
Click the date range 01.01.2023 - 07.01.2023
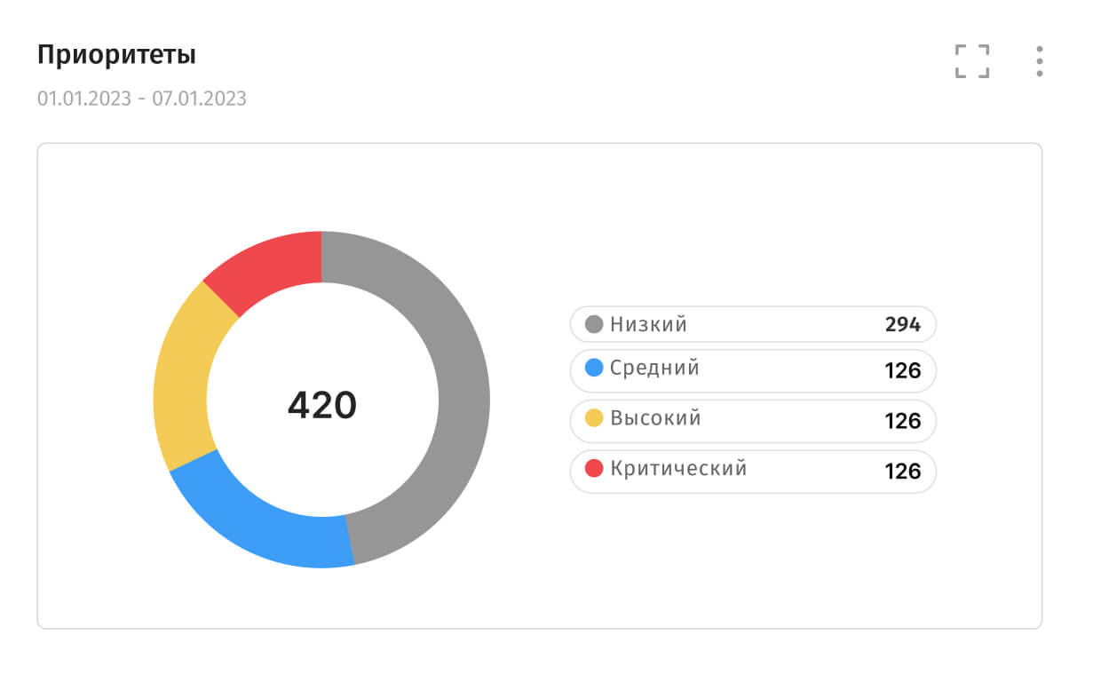pyautogui.click(x=142, y=98)
